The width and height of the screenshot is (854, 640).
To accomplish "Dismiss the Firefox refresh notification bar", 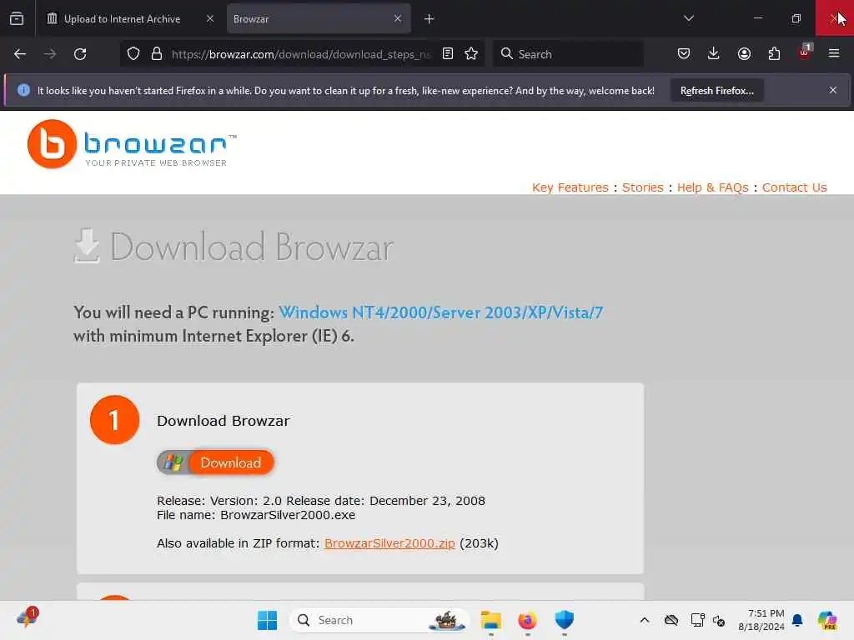I will coord(833,90).
